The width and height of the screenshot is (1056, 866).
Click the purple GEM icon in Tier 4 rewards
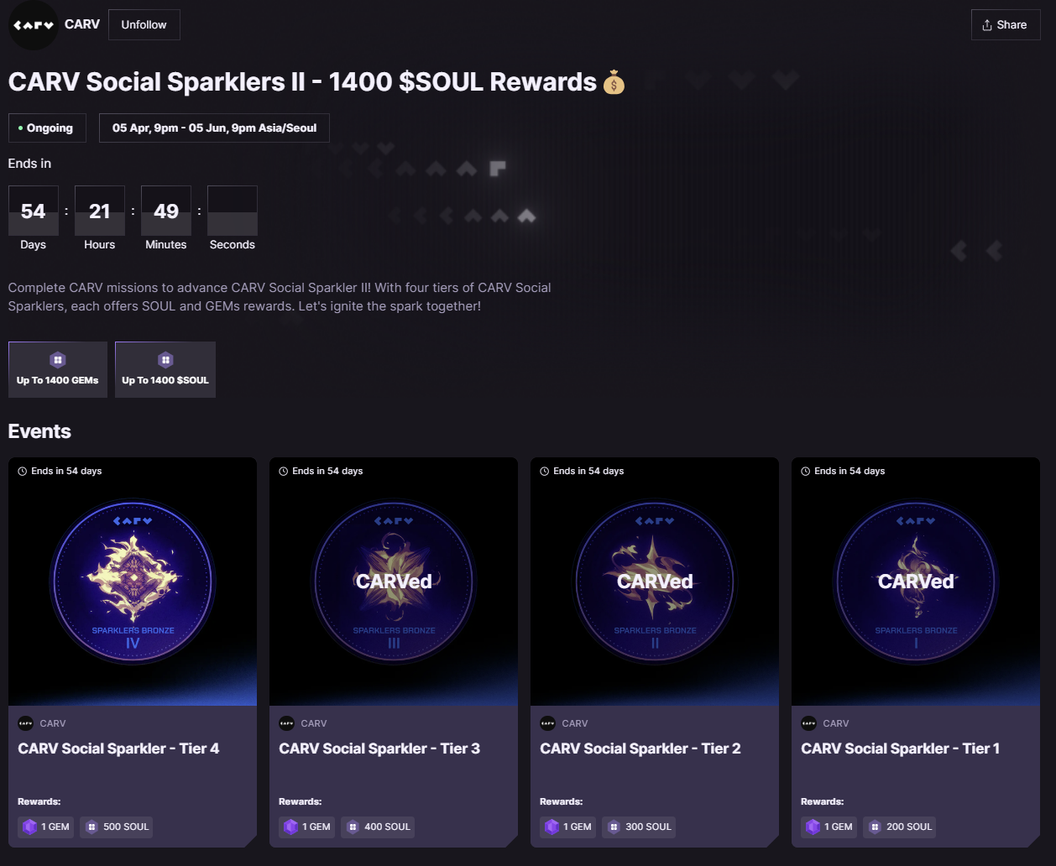pos(30,827)
